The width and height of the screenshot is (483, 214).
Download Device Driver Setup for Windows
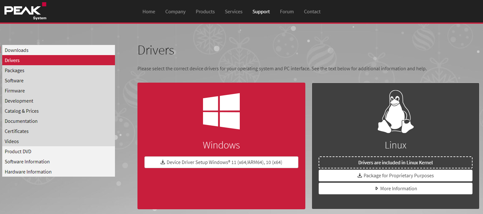(221, 162)
